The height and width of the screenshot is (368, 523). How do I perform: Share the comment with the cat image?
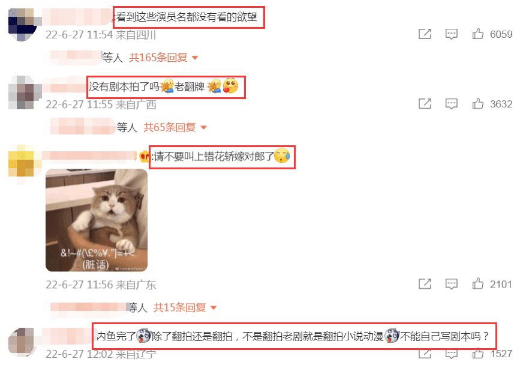[425, 284]
